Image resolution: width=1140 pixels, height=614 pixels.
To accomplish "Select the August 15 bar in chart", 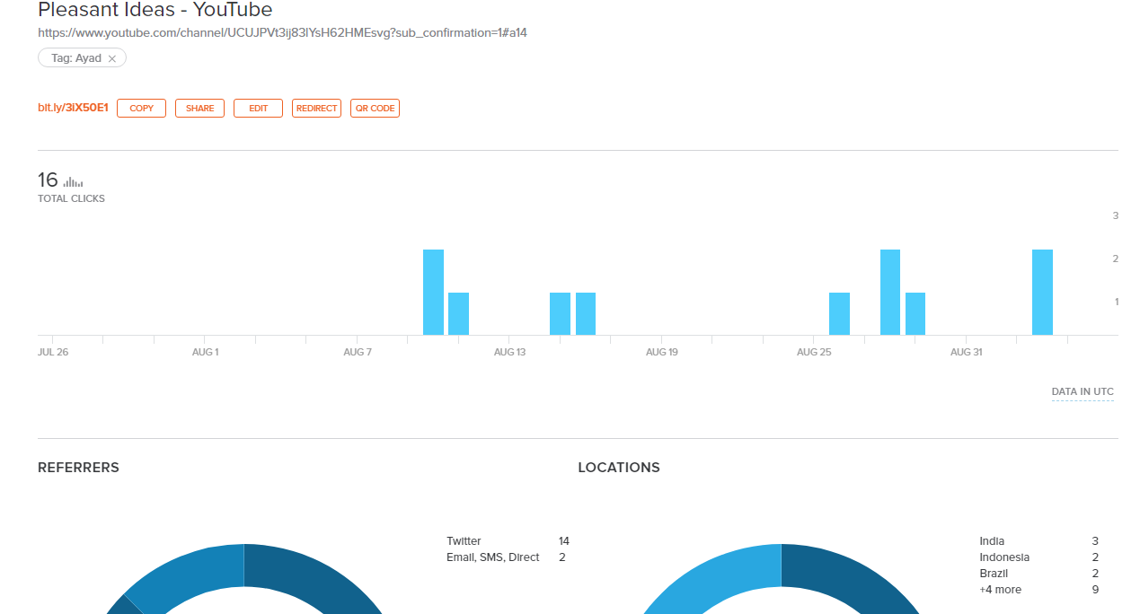I will (560, 314).
